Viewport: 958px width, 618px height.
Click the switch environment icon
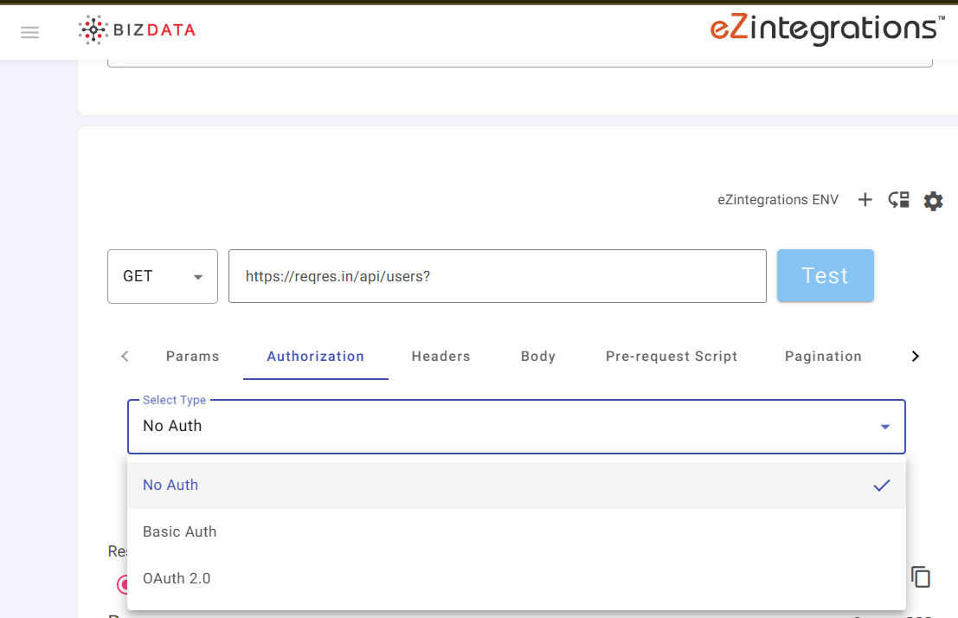[898, 200]
